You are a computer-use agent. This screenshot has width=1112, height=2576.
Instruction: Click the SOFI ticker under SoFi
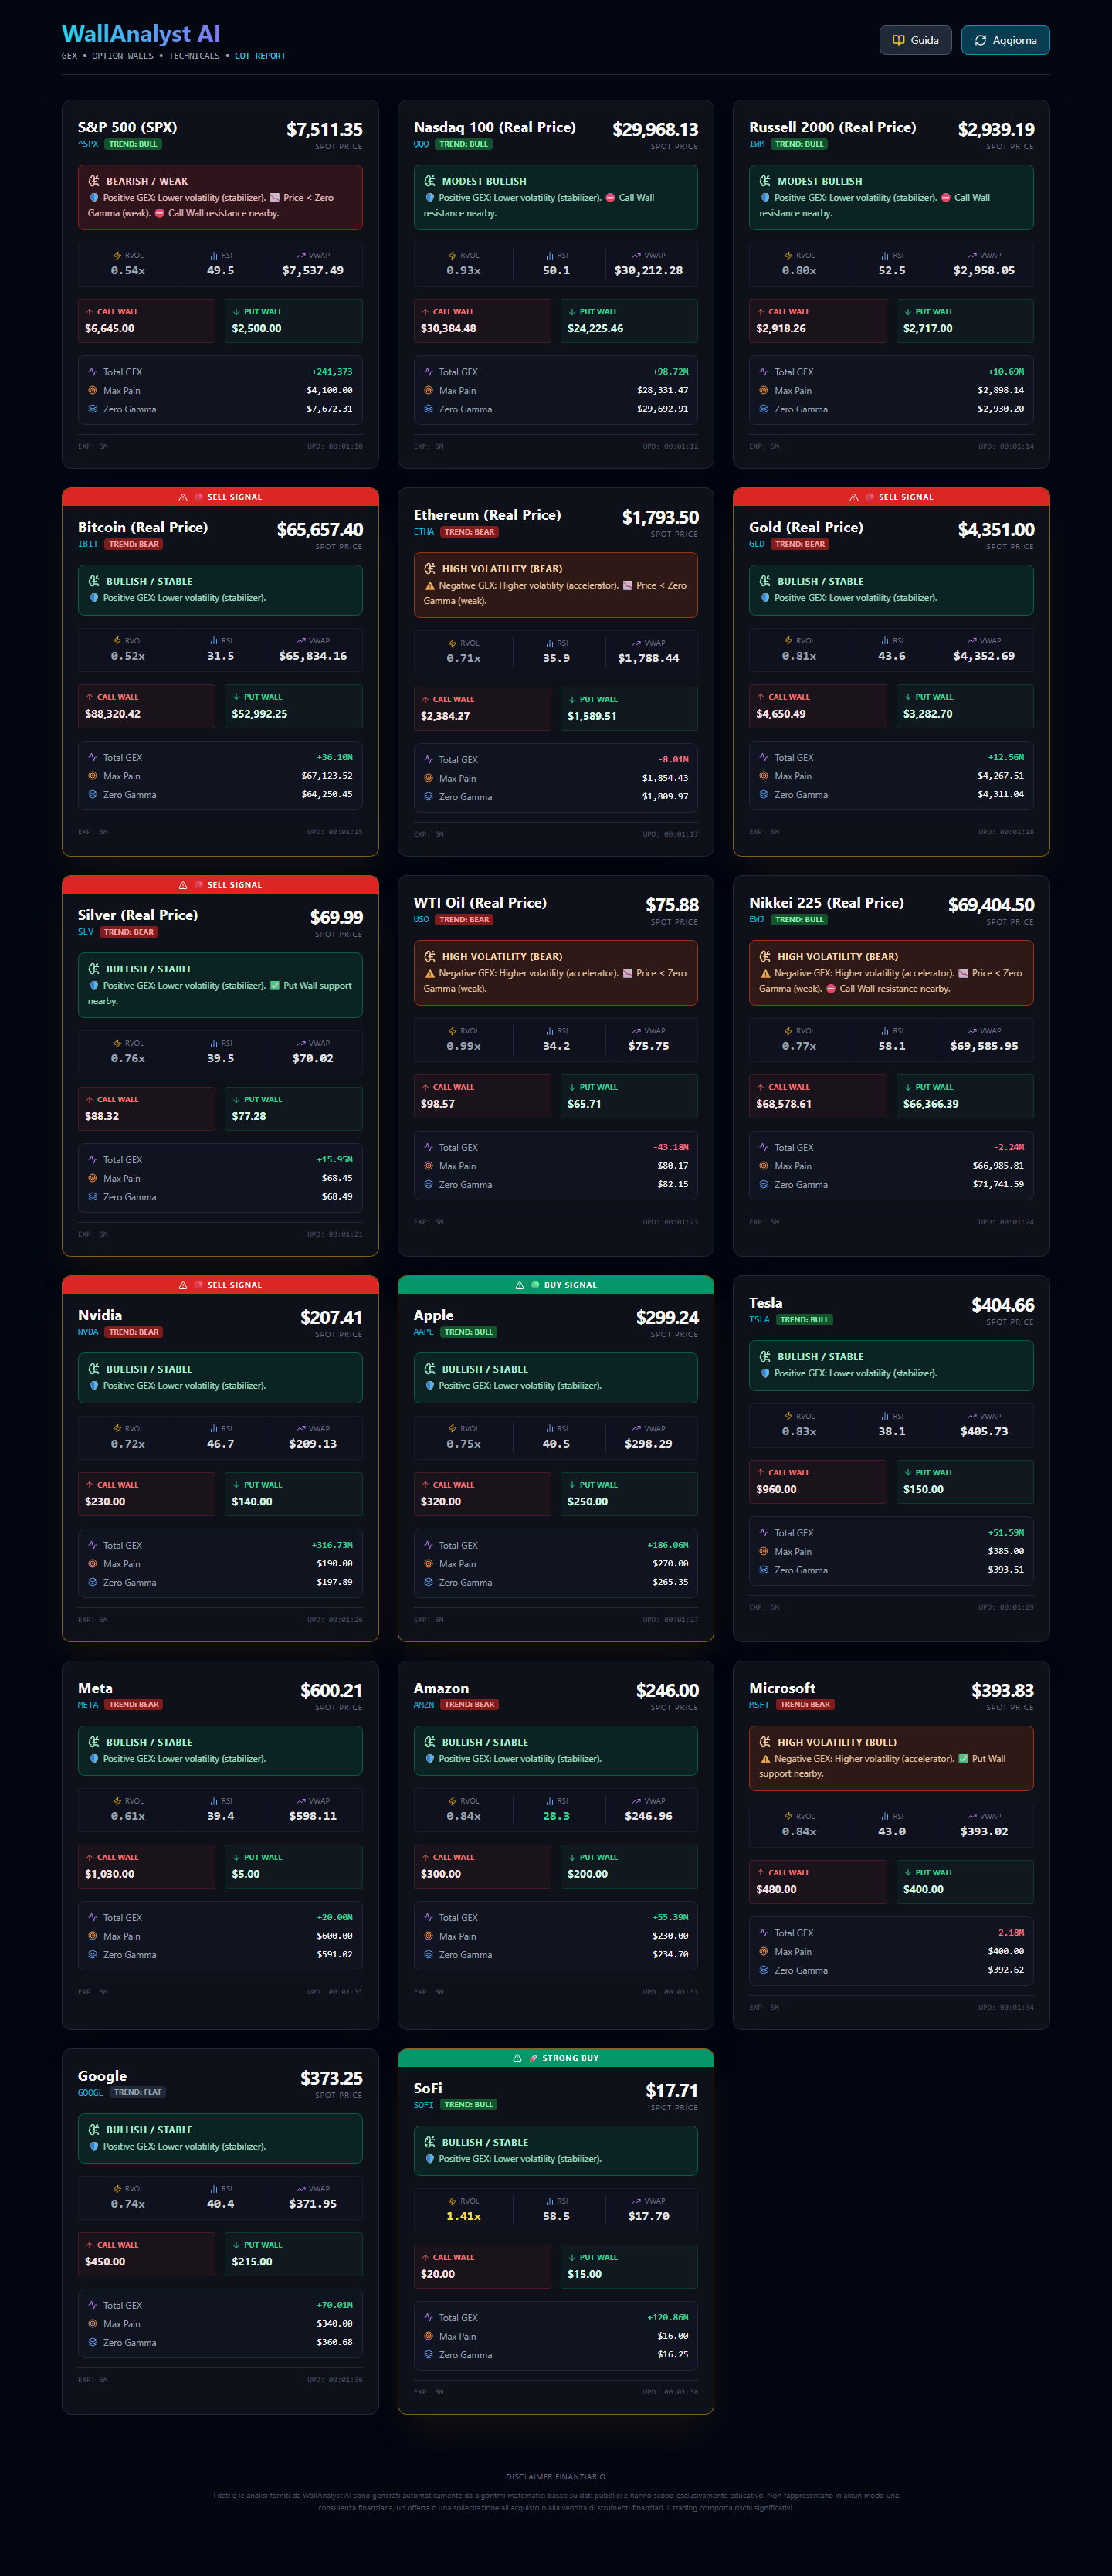pos(424,2104)
